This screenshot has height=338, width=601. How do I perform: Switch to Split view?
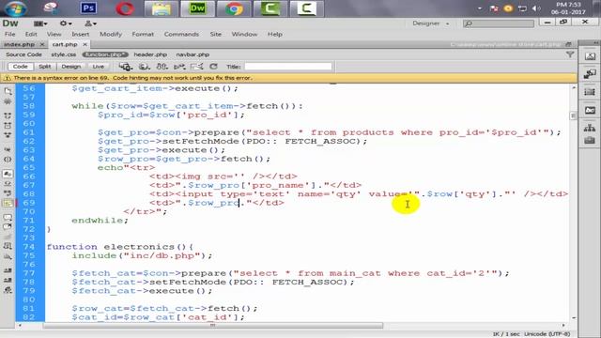click(45, 67)
